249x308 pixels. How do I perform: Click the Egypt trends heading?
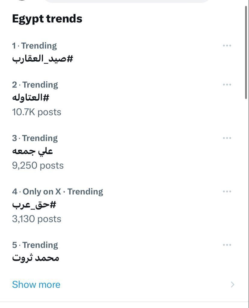pyautogui.click(x=47, y=19)
